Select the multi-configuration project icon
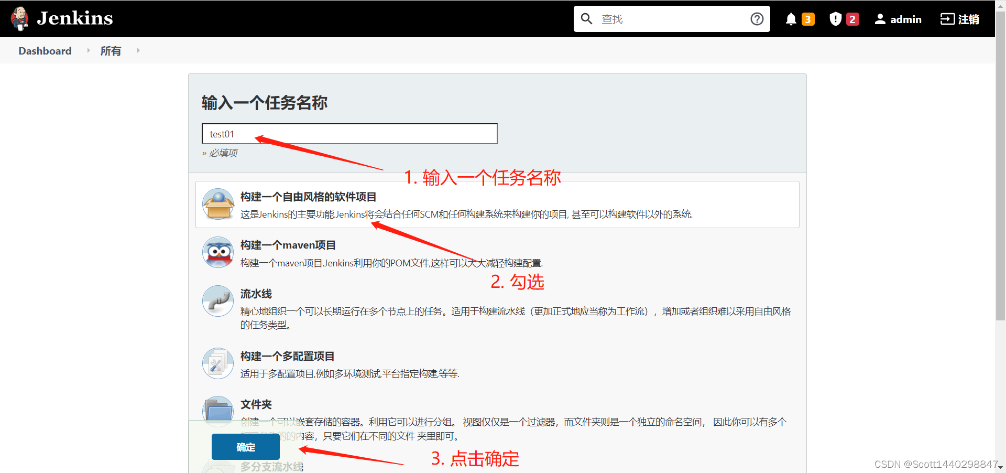 [218, 363]
